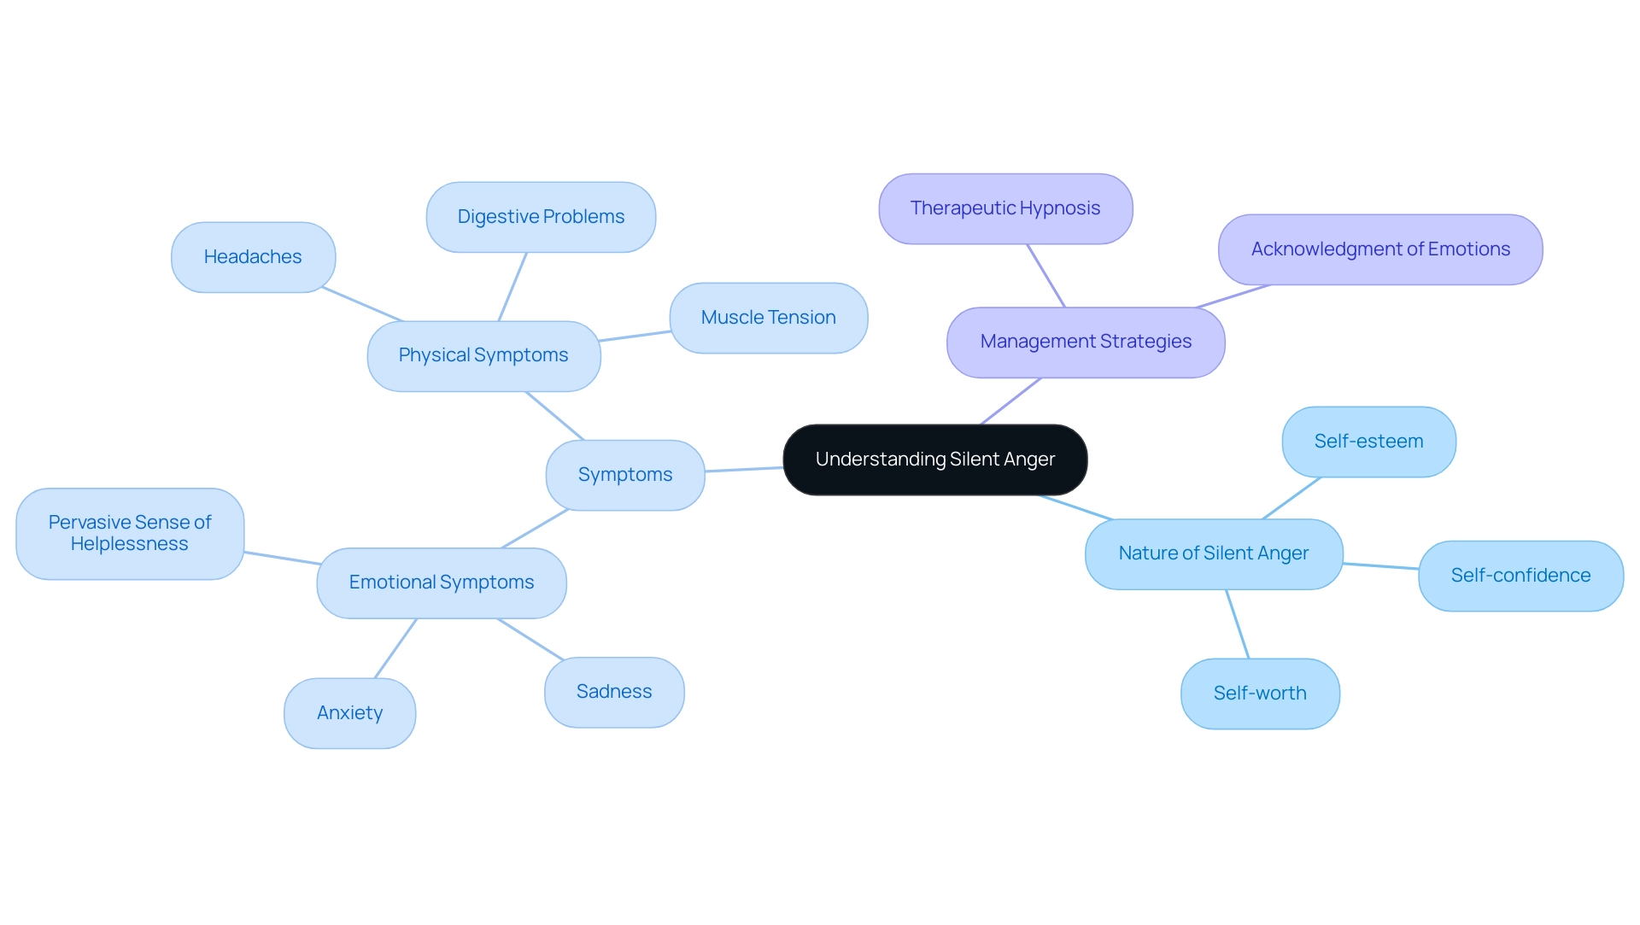Viewport: 1640px width, 925px height.
Task: Expand the Headaches branch
Action: coord(249,257)
